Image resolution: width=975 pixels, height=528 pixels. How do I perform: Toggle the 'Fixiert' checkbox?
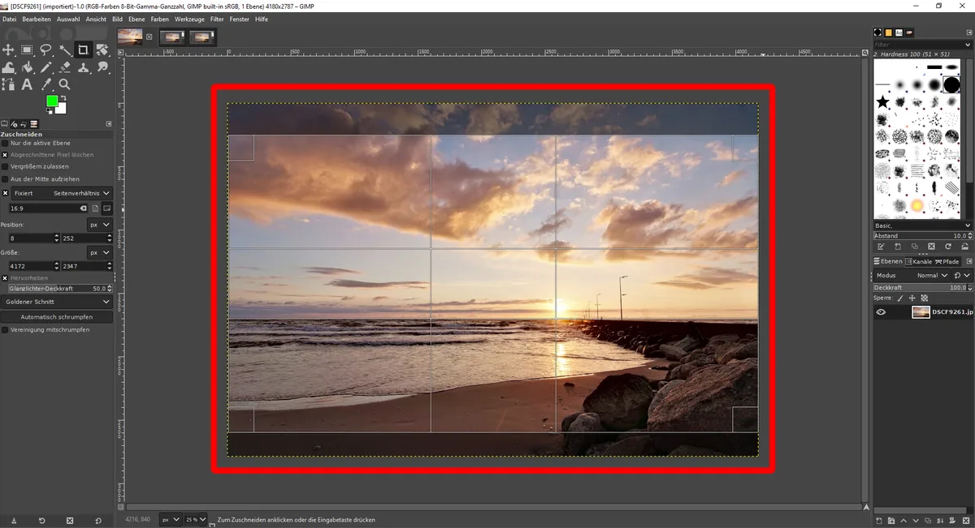point(5,193)
